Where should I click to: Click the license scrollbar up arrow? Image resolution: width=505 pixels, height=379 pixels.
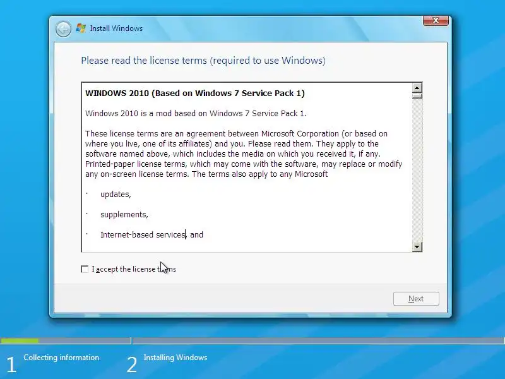[417, 88]
